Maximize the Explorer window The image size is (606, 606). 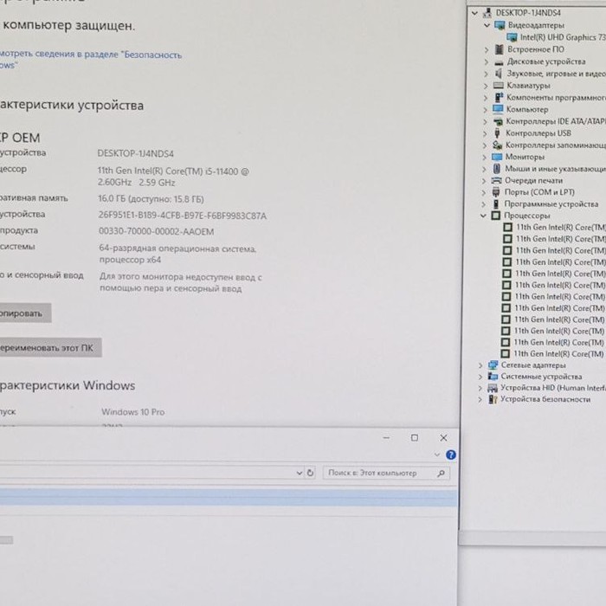415,437
